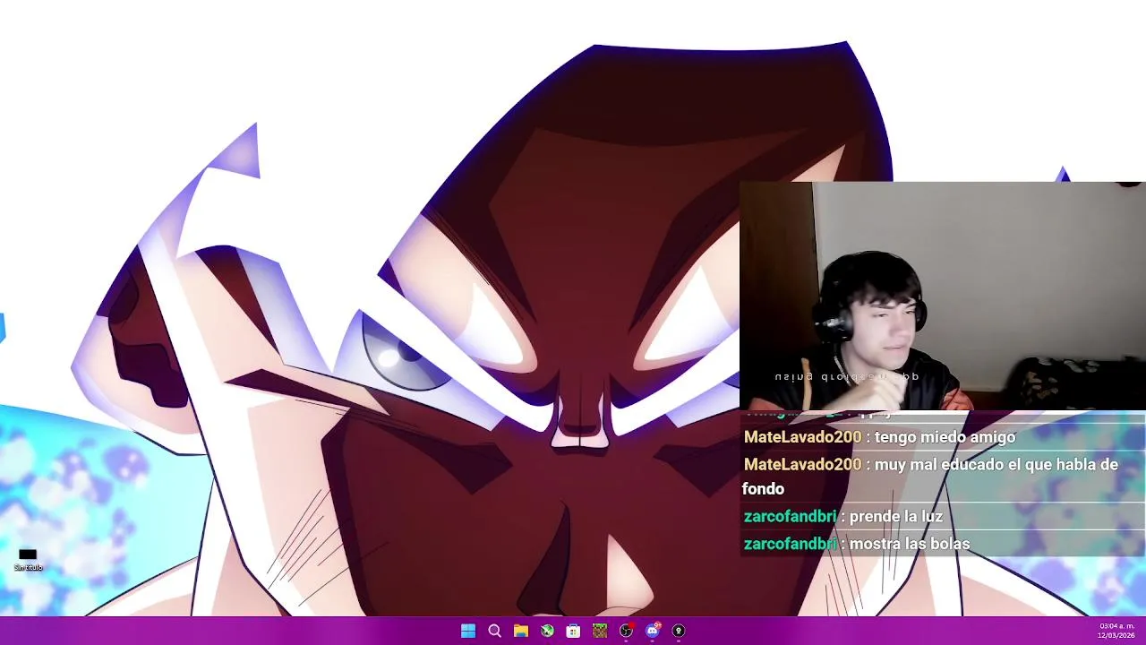Open Discord from the taskbar
The width and height of the screenshot is (1146, 645).
tap(653, 631)
